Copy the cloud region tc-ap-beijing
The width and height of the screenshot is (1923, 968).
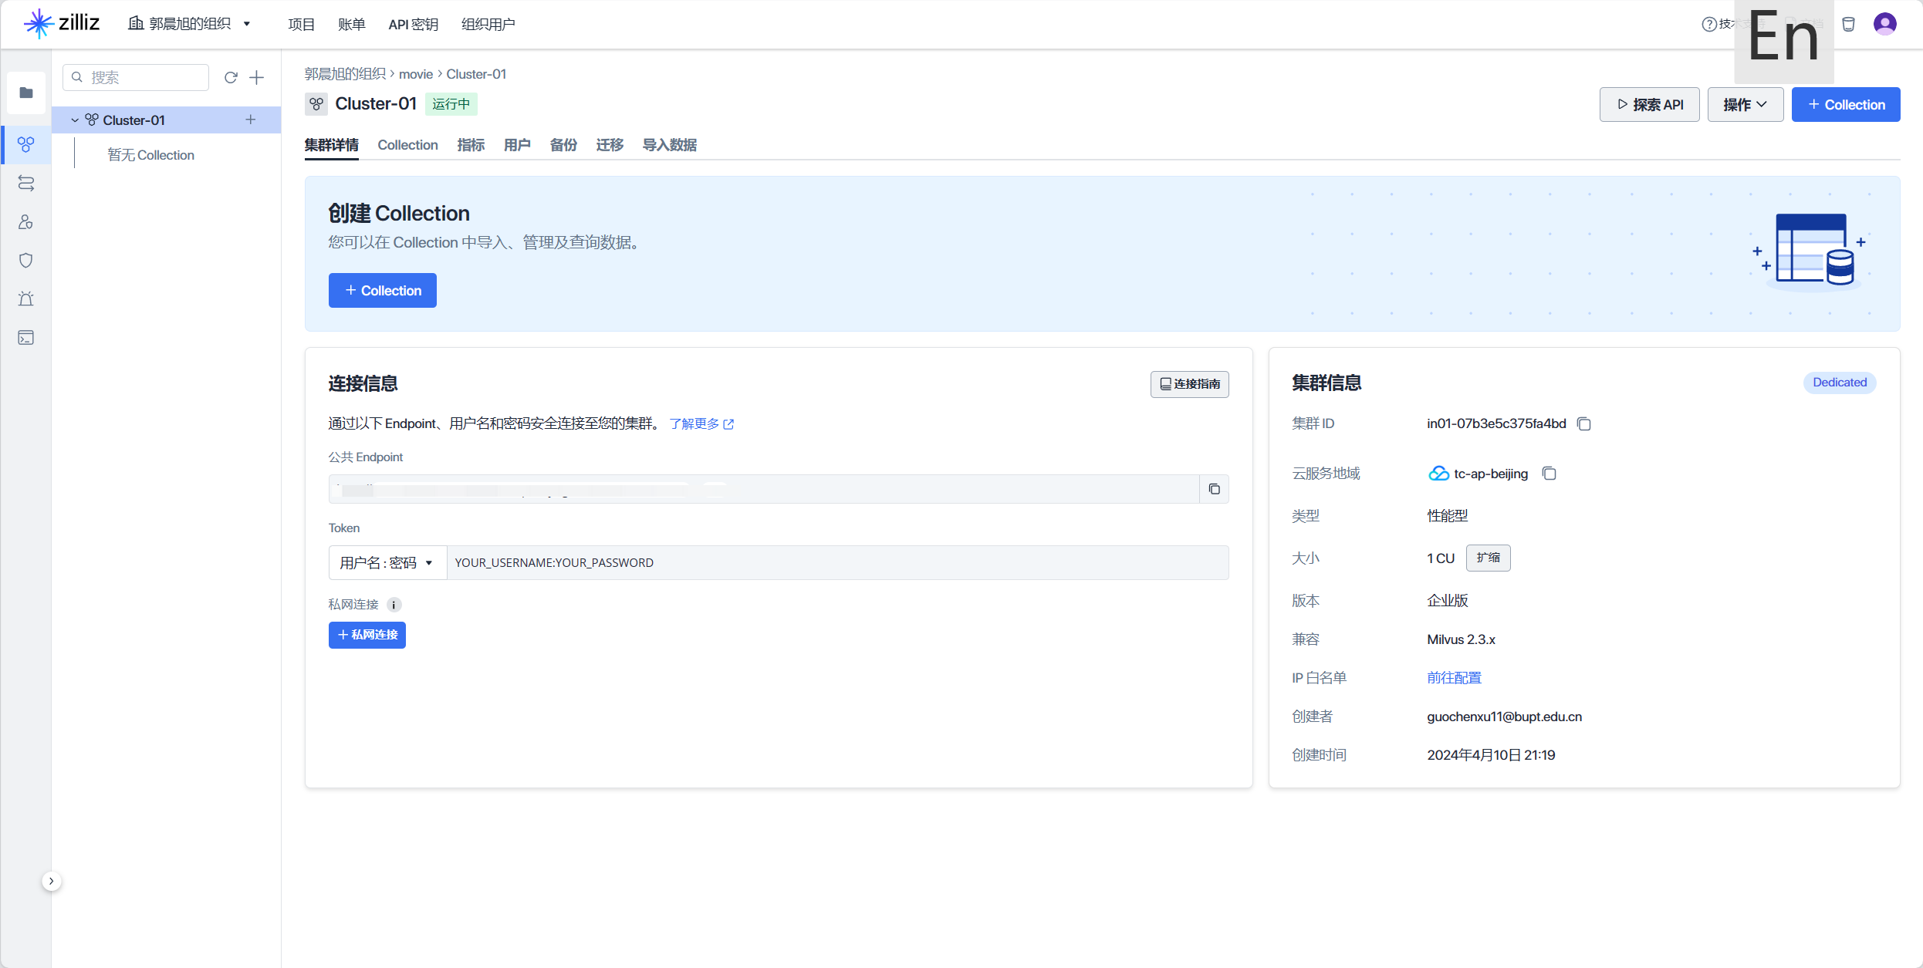click(x=1549, y=474)
